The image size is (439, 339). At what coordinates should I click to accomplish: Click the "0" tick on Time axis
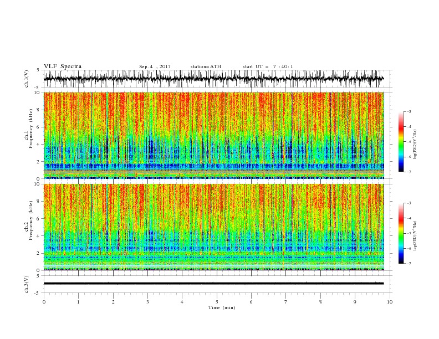point(44,302)
